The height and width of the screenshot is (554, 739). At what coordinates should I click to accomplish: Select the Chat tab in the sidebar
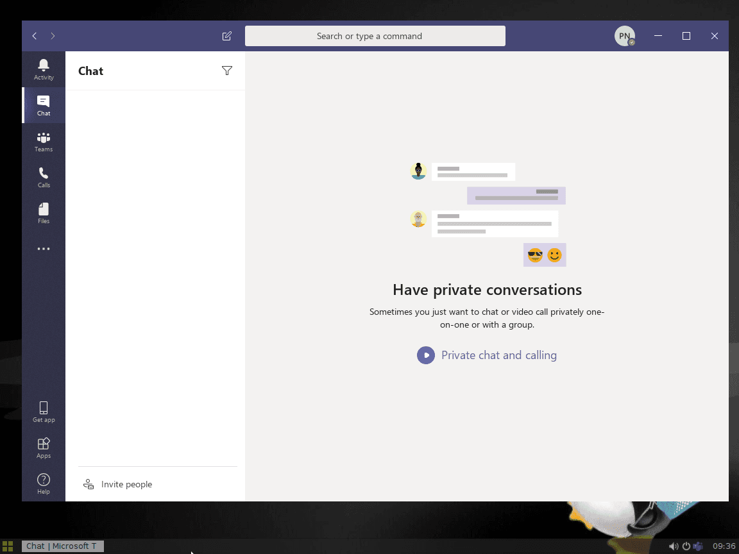[x=43, y=105]
